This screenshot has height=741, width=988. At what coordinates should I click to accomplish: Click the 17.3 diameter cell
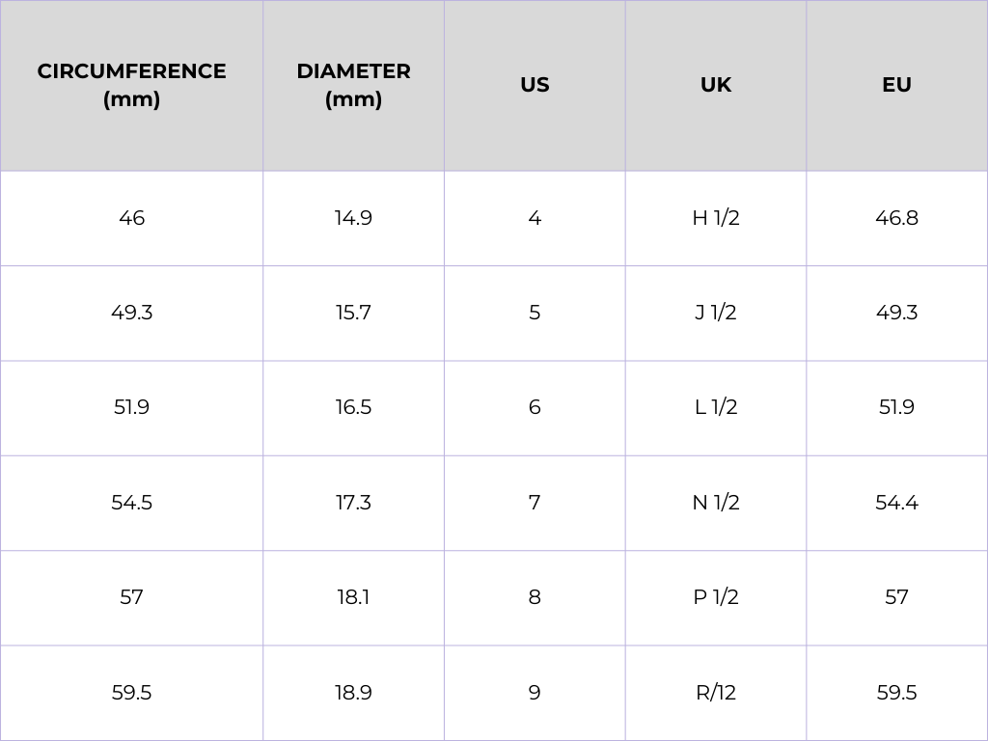tap(353, 503)
